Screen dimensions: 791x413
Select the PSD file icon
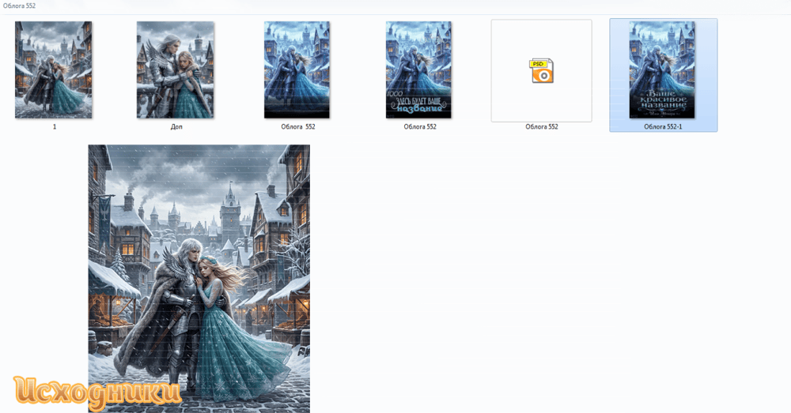[541, 70]
